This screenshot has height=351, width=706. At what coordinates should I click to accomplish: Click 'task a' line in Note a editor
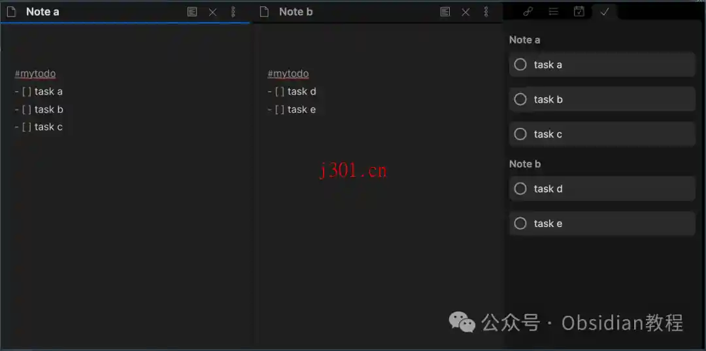pos(39,92)
